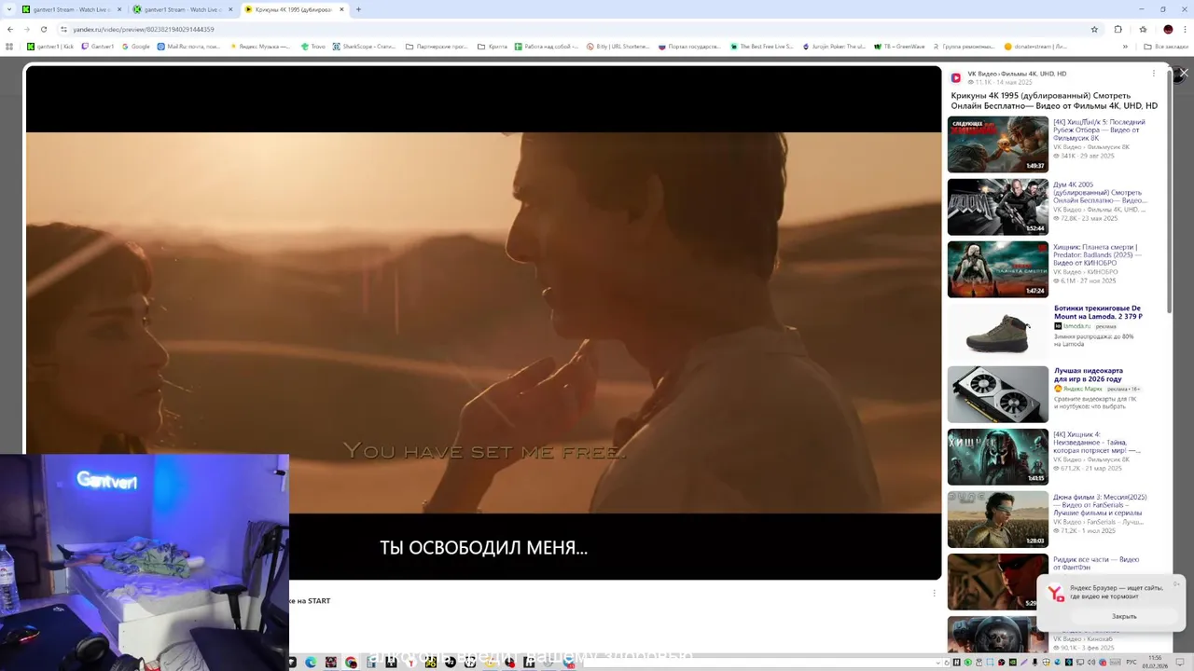The width and height of the screenshot is (1194, 671).
Task: Open the Дум 4K 2005 video thumbnail
Action: click(998, 207)
